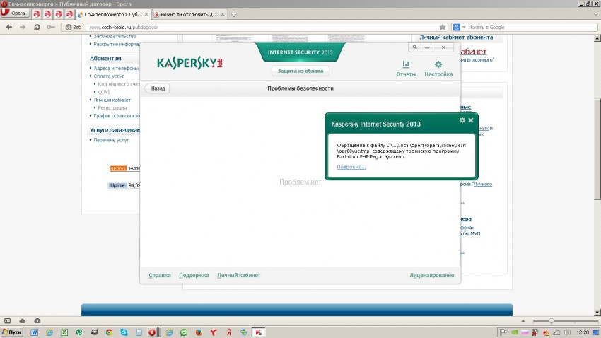Switch to the 'можно ли отключить' tab
Viewport: 601px width, 338px height.
[189, 14]
